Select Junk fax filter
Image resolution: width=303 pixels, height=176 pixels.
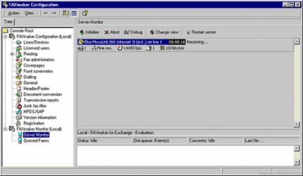(35, 106)
